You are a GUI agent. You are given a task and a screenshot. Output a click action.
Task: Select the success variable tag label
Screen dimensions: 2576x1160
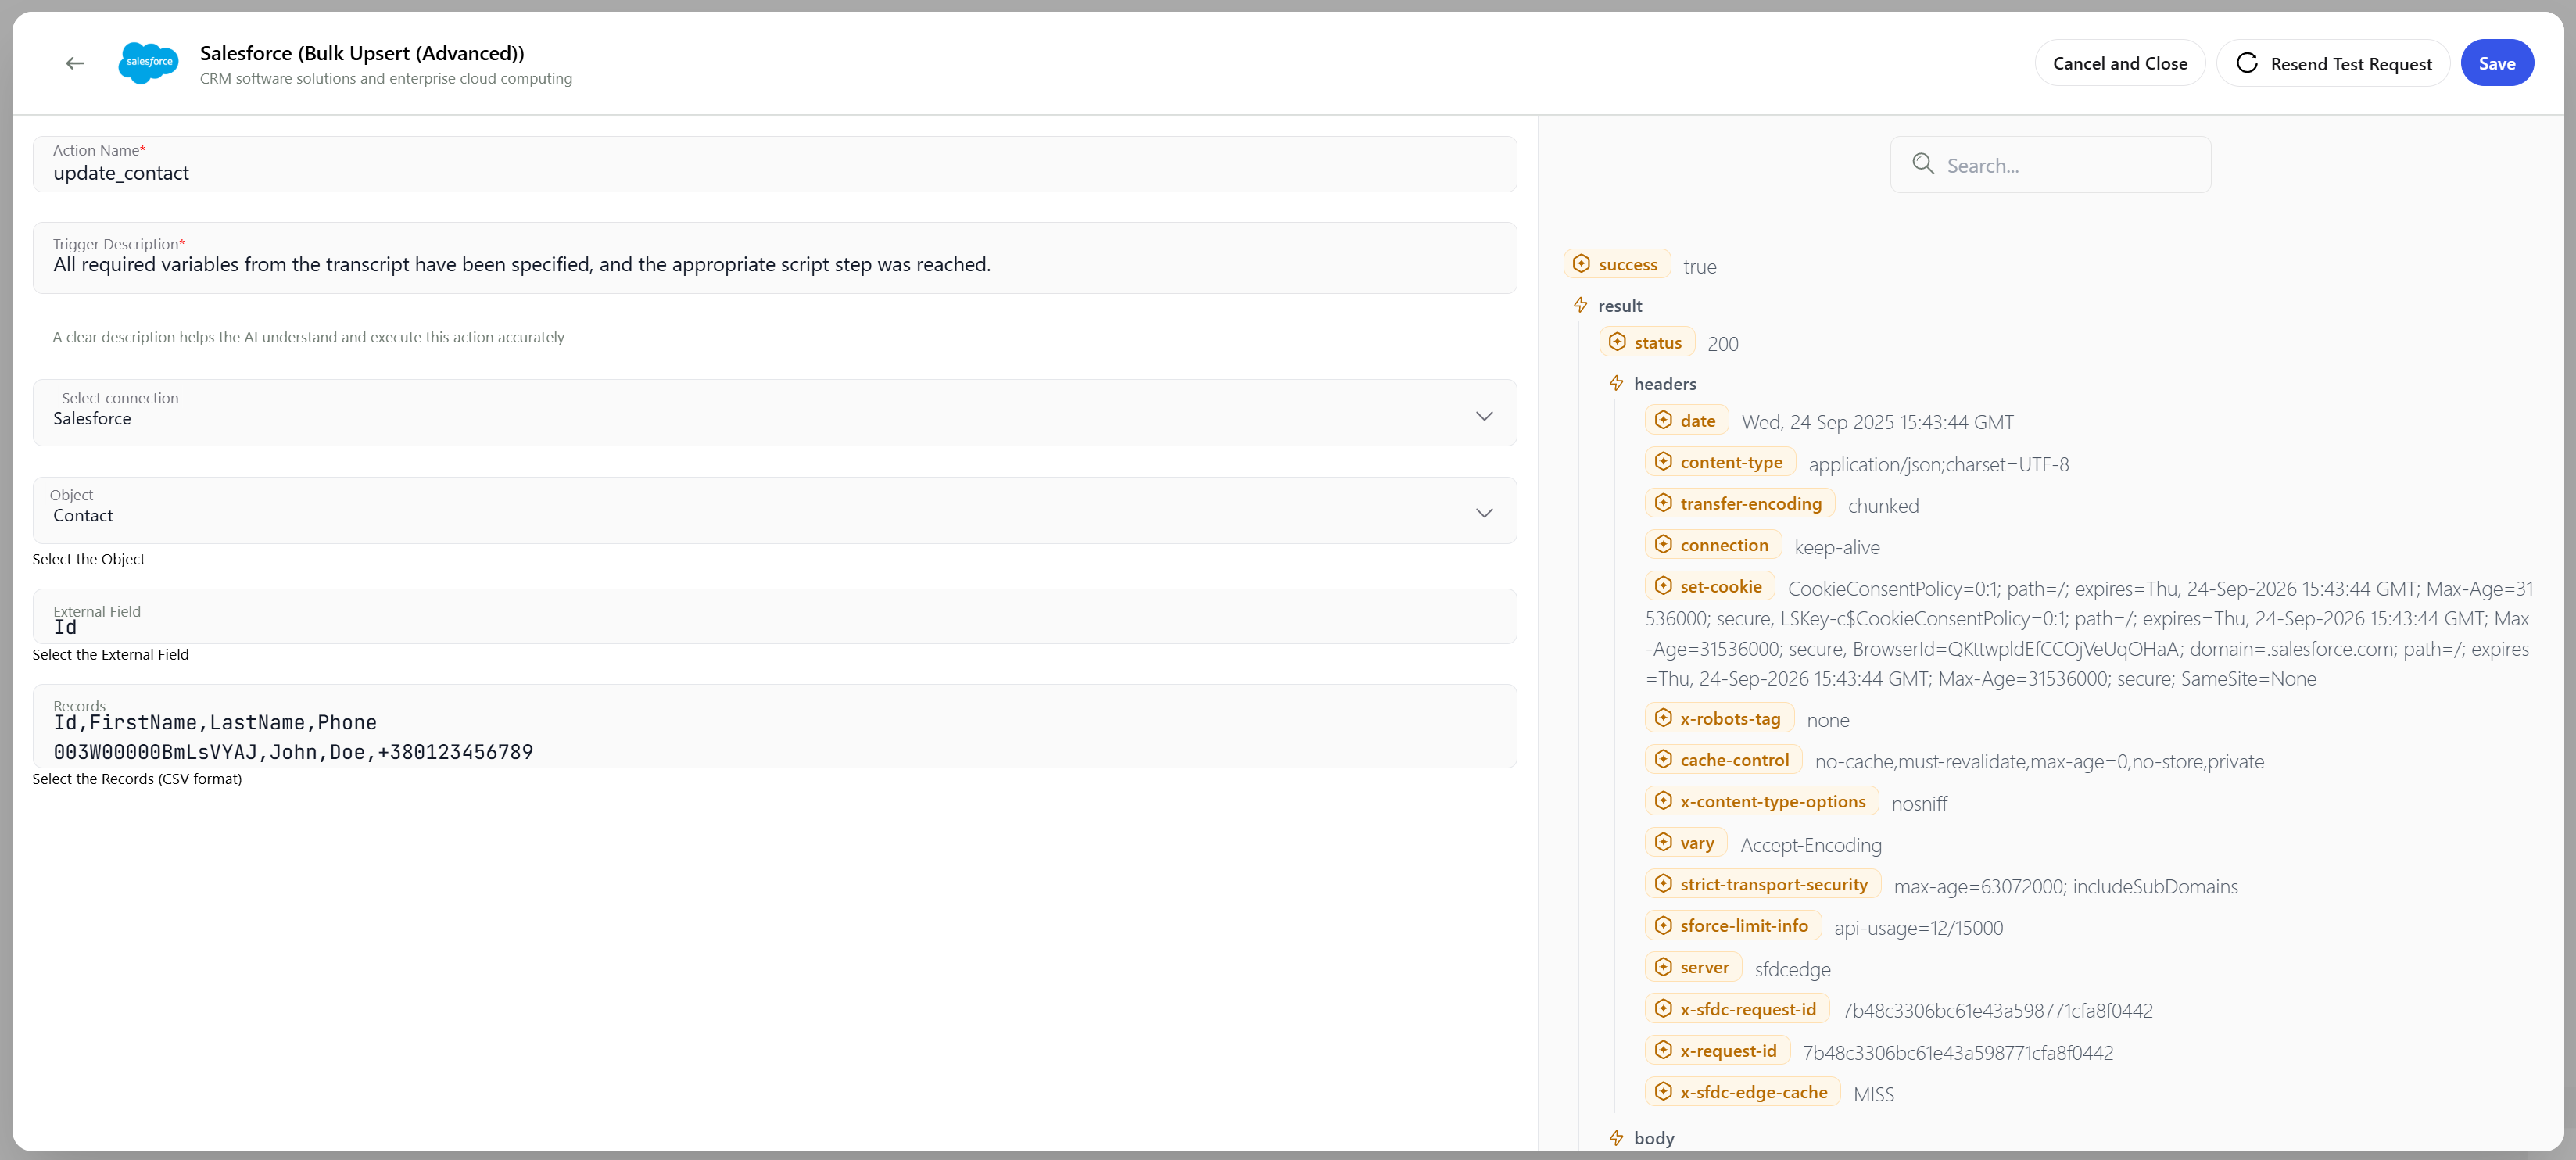[1627, 265]
